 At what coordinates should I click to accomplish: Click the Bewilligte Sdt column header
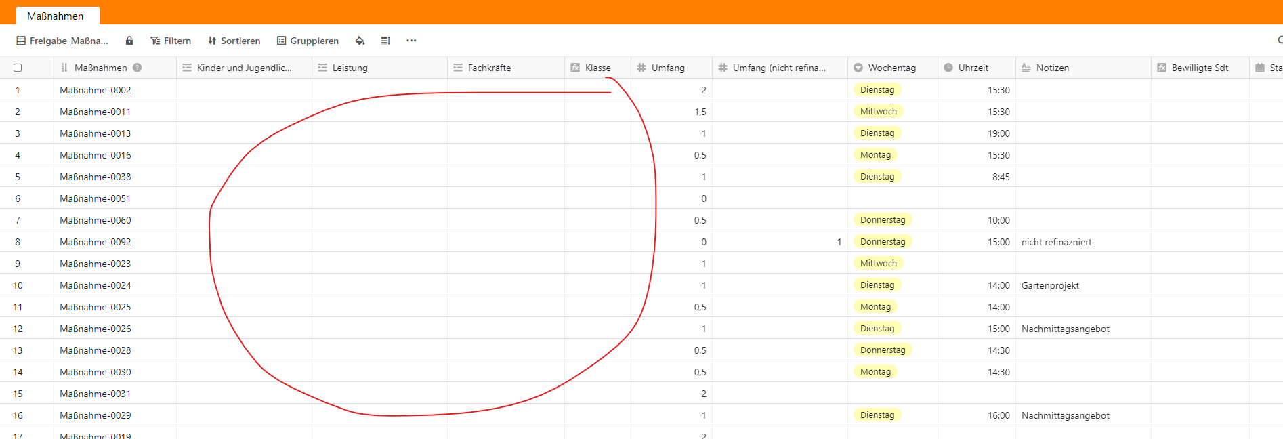[x=1199, y=68]
